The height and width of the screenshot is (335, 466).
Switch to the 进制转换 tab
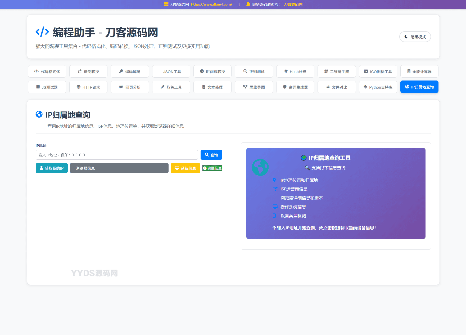(x=88, y=72)
